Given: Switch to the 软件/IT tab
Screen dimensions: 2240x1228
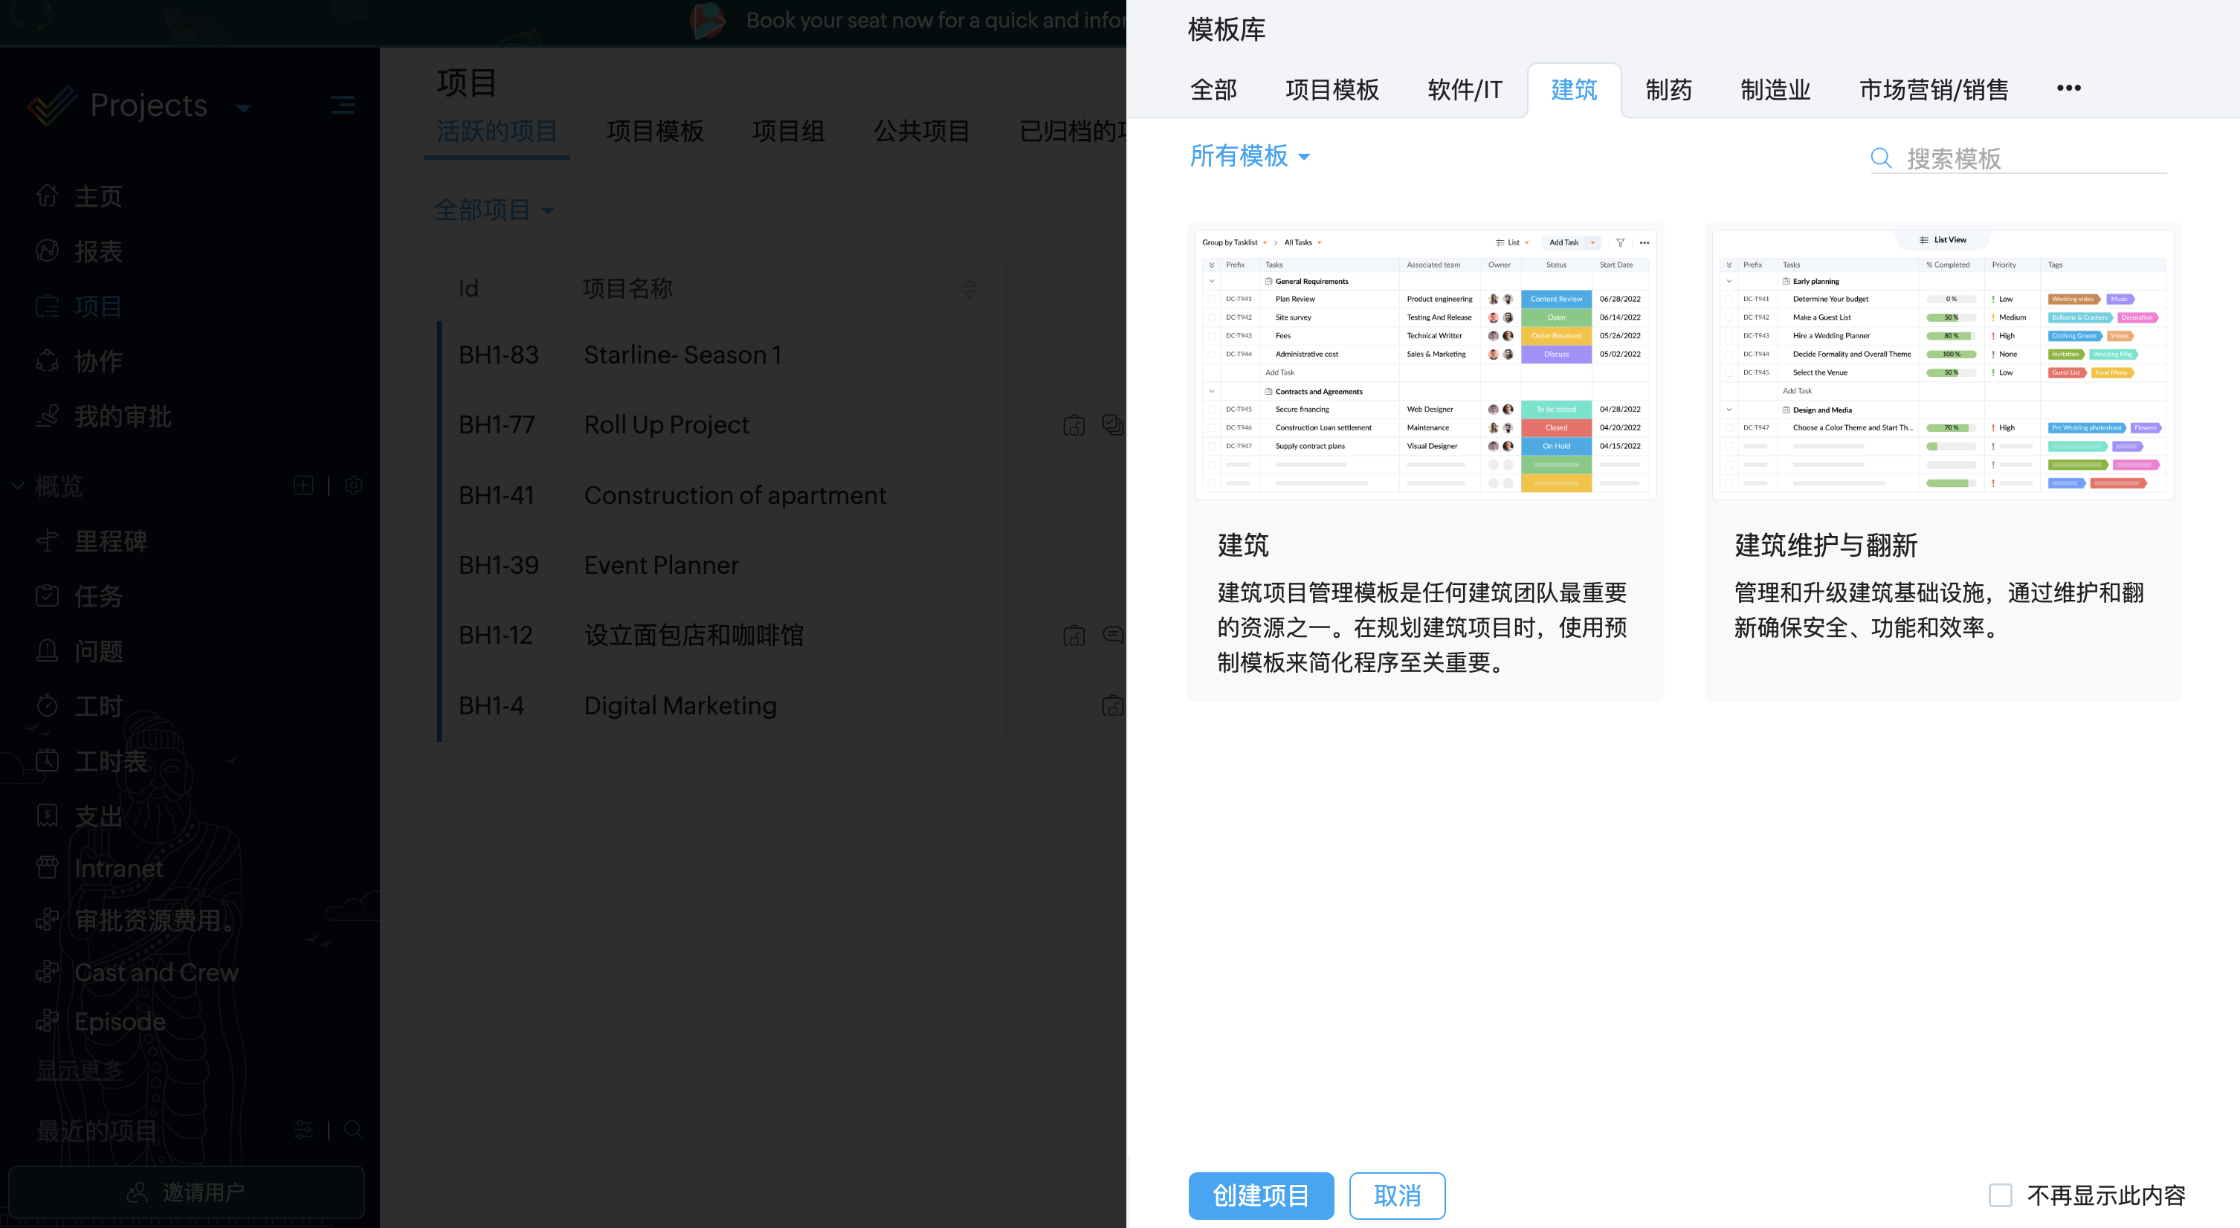Looking at the screenshot, I should pyautogui.click(x=1465, y=90).
